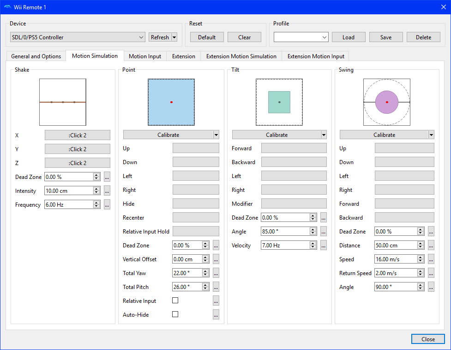Image resolution: width=451 pixels, height=350 pixels.
Task: Open ellipsis options for Total Yaw
Action: (216, 273)
